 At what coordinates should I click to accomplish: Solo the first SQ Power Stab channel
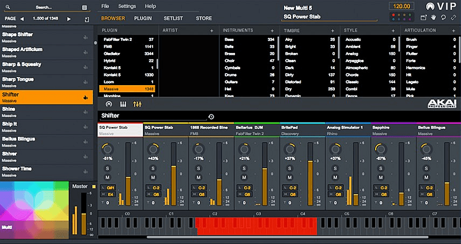click(108, 168)
